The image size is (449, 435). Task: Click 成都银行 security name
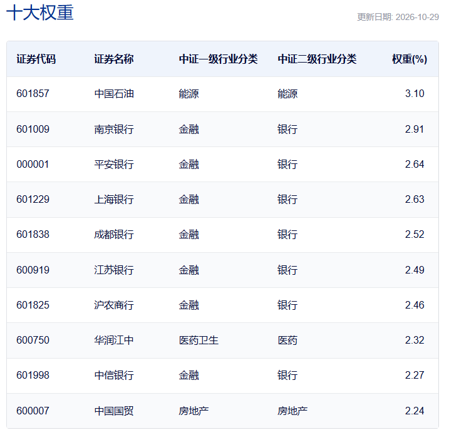[114, 234]
